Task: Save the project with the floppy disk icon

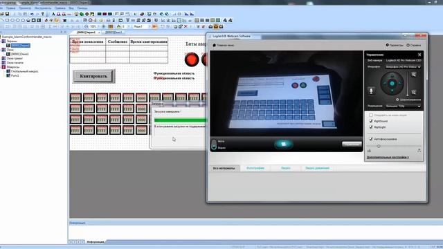Action: coord(7,14)
